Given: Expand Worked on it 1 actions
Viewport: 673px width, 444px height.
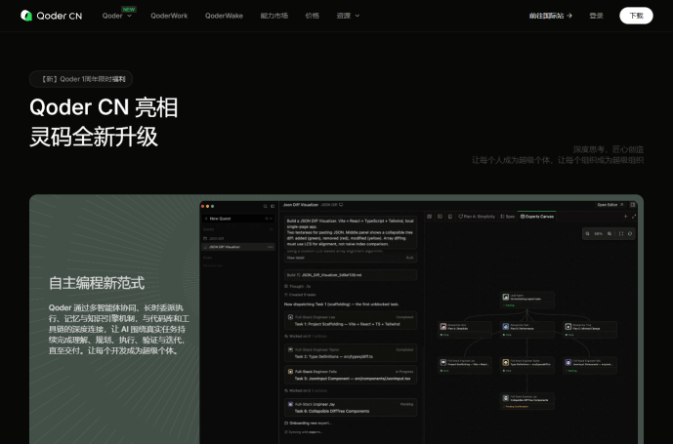Looking at the screenshot, I should click(x=305, y=337).
